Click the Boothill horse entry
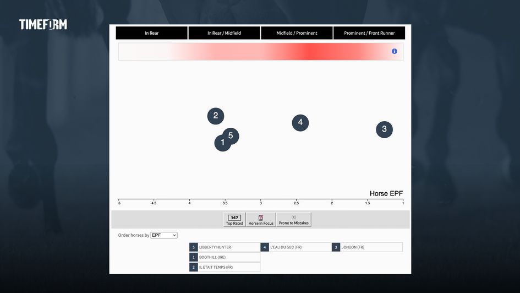Viewport: 520px width, 293px height. (x=225, y=257)
